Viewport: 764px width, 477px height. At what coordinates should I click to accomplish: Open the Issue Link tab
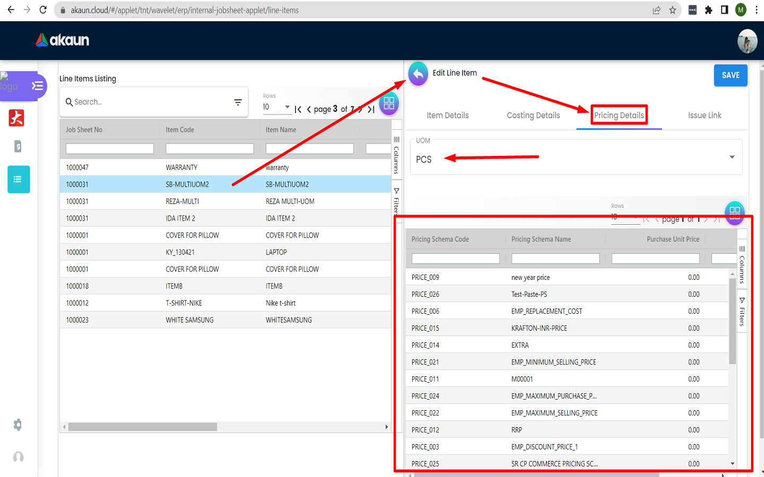[704, 116]
